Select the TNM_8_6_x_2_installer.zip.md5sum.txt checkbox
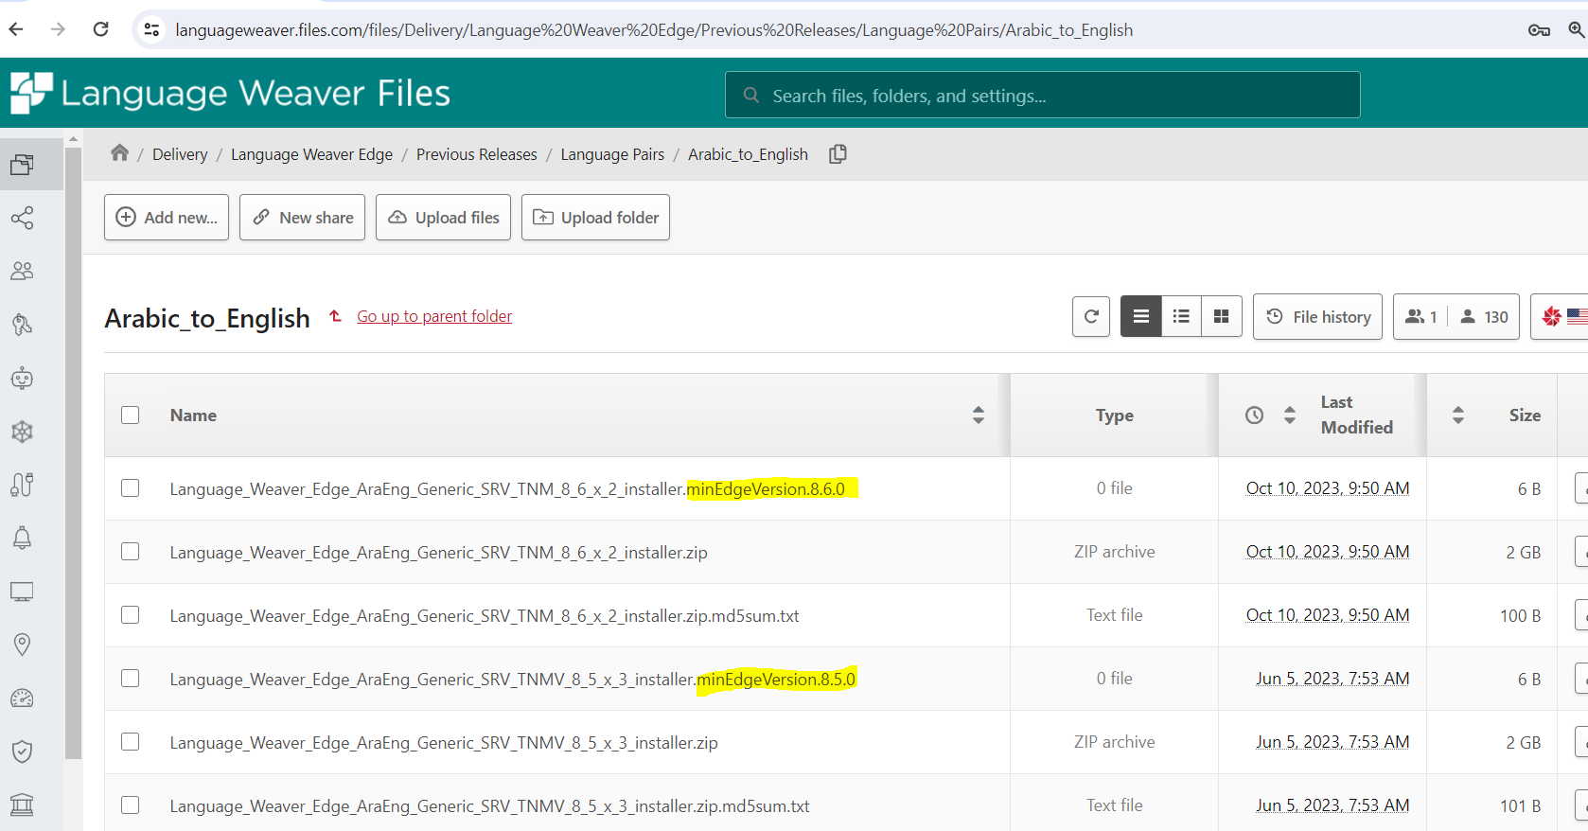 click(131, 614)
